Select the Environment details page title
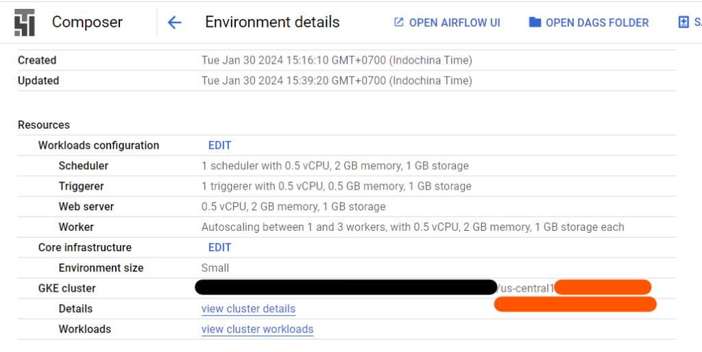Viewport: 702px width, 352px height. pos(272,22)
